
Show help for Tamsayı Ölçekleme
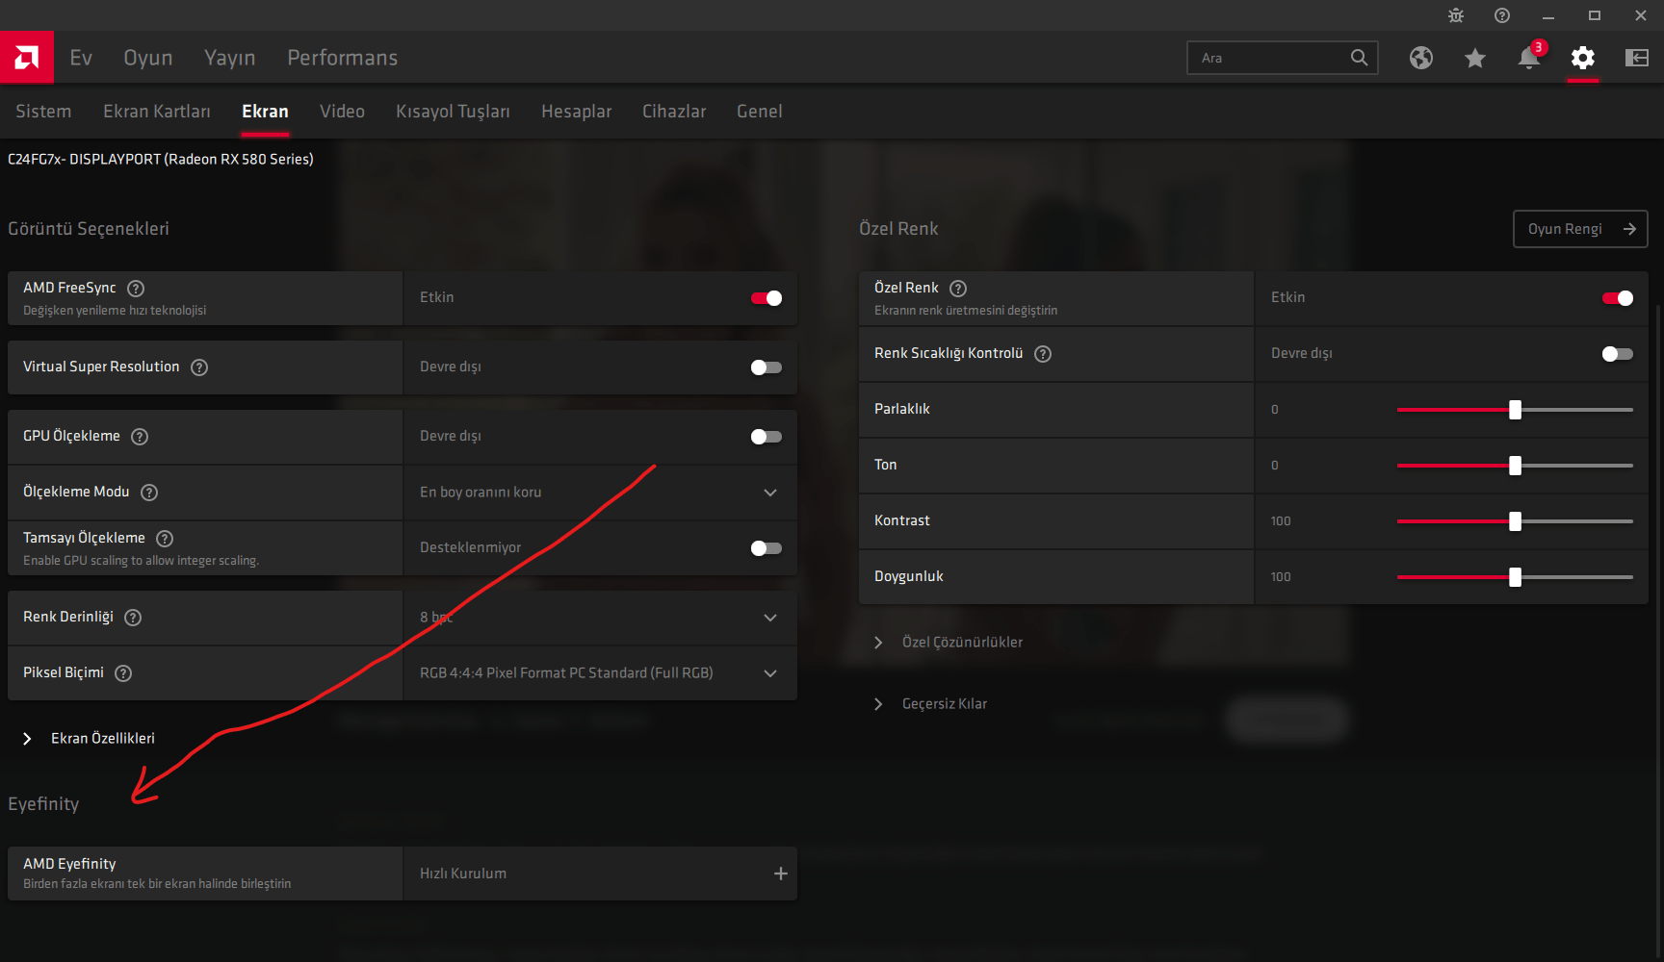(165, 539)
